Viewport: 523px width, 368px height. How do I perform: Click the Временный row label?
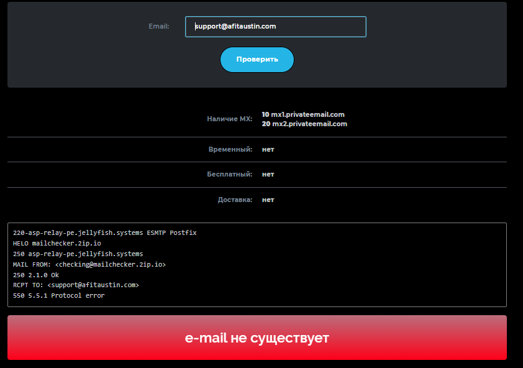tap(230, 150)
